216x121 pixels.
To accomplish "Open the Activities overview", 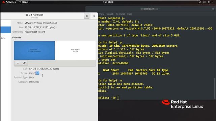I will point(9,2).
